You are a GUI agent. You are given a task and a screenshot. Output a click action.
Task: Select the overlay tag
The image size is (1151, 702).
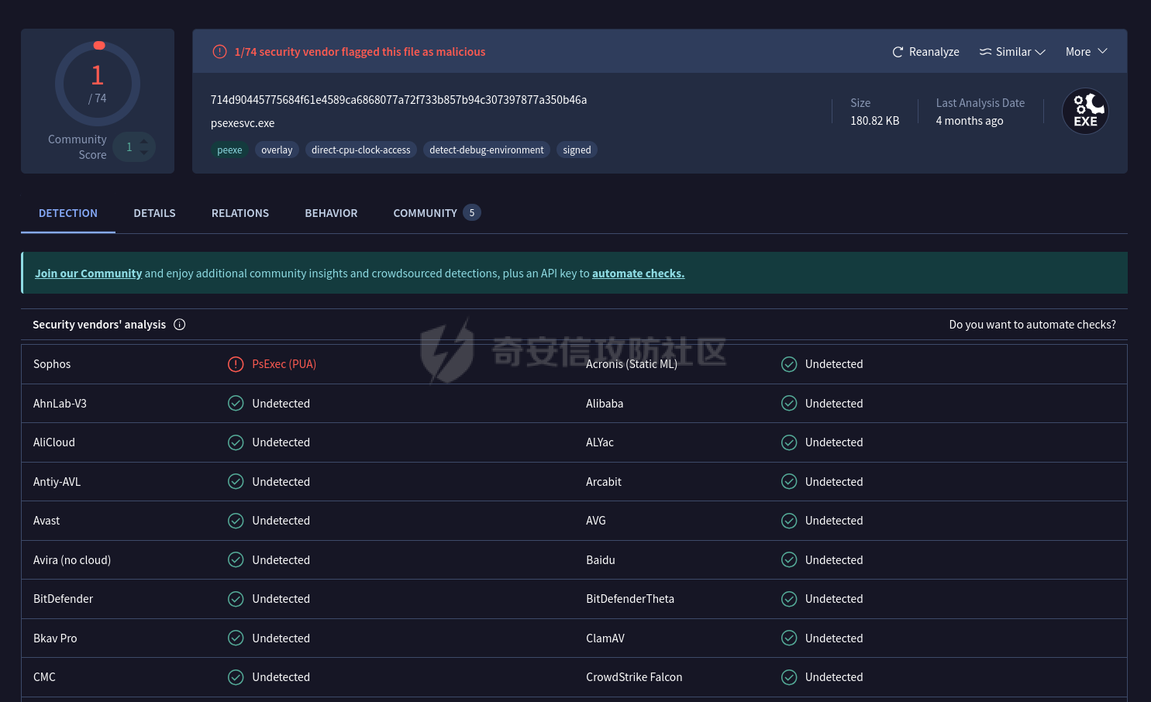tap(277, 150)
